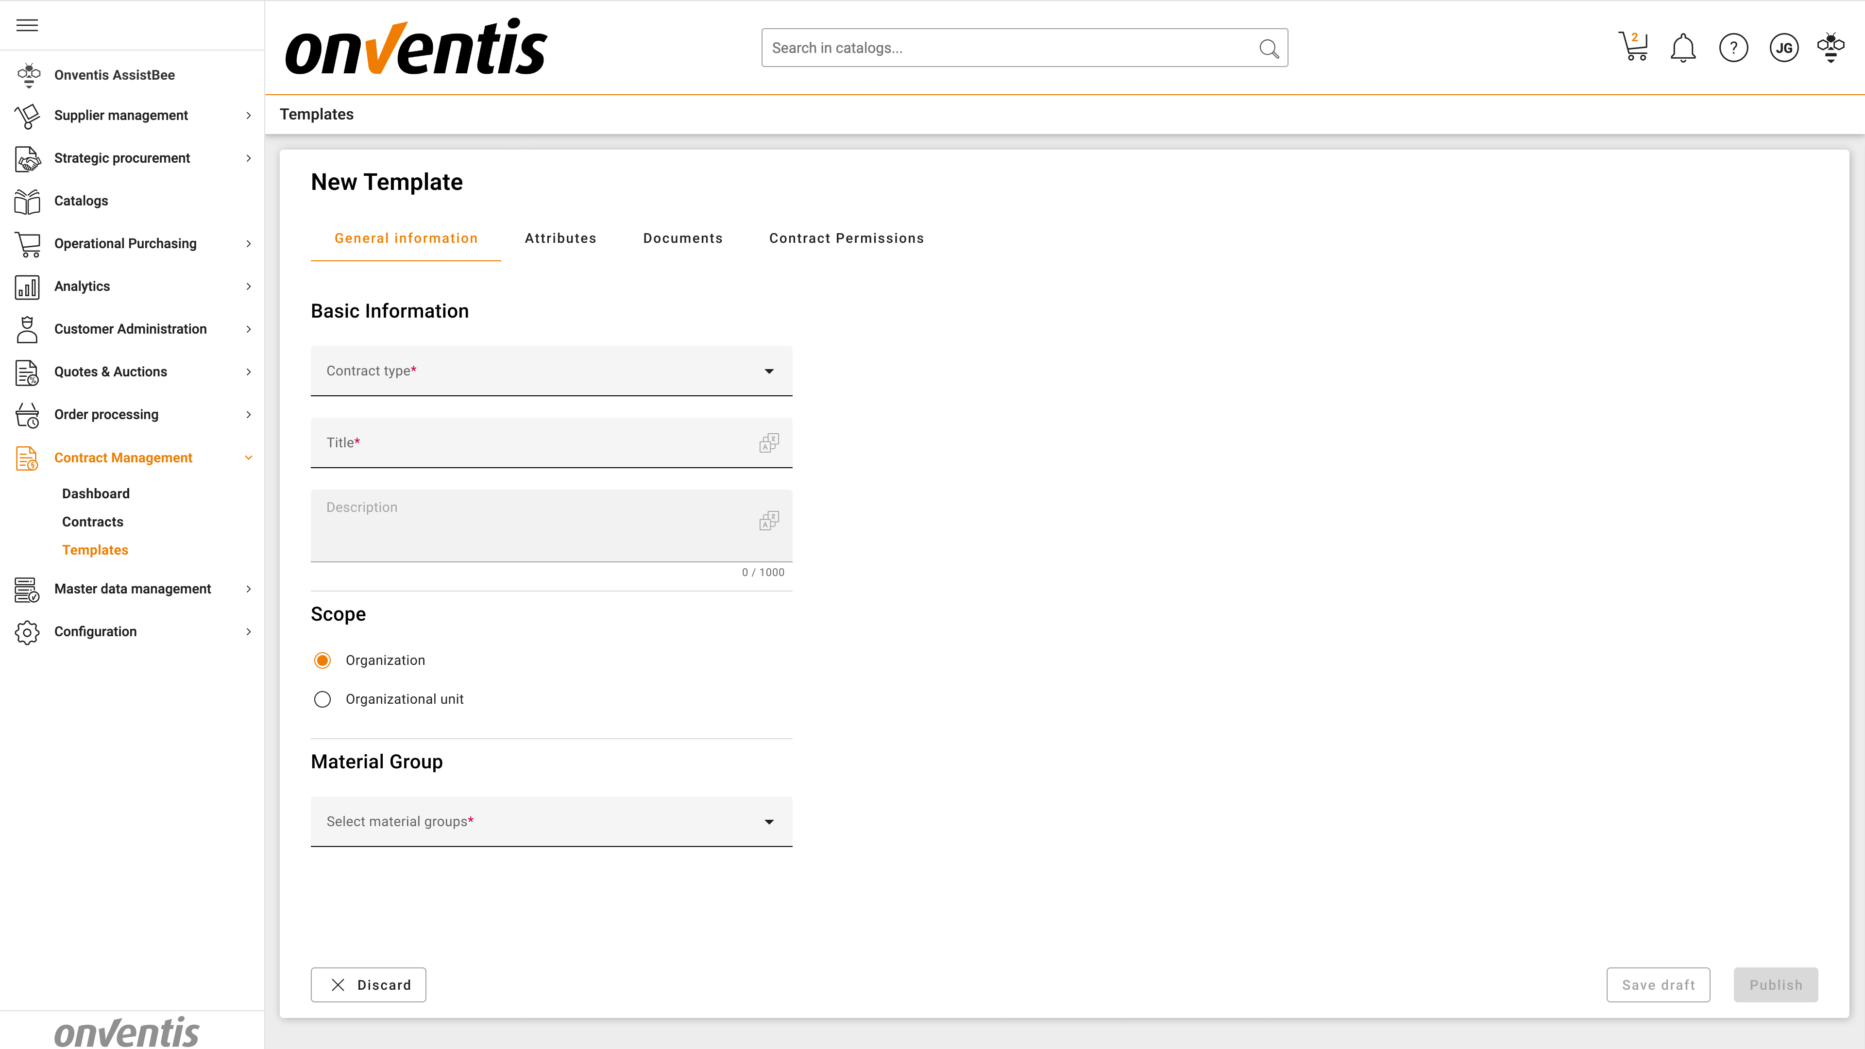This screenshot has width=1865, height=1049.
Task: Click the translation icon in Title field
Action: [769, 442]
